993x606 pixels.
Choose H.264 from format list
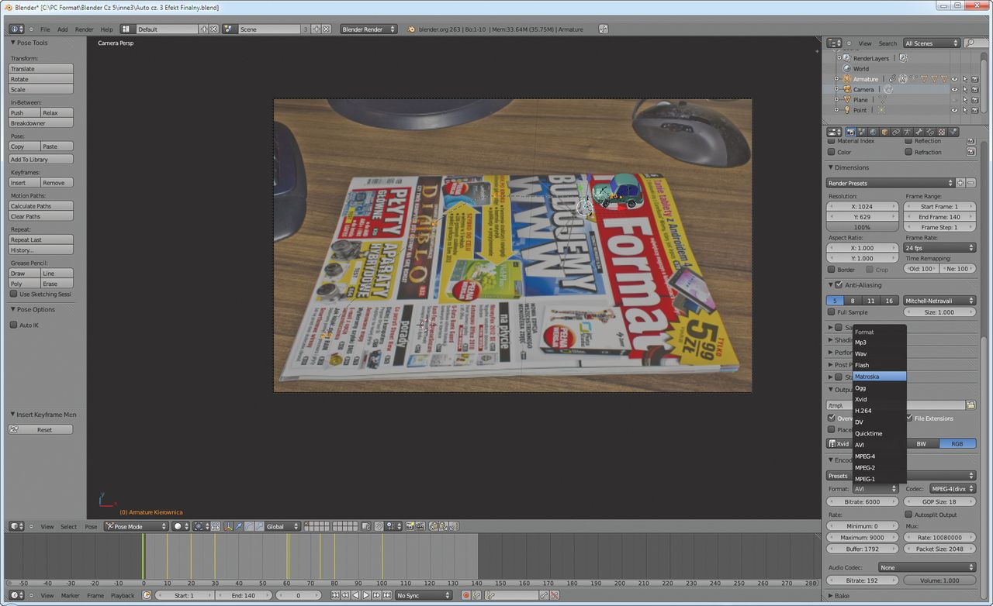click(879, 411)
